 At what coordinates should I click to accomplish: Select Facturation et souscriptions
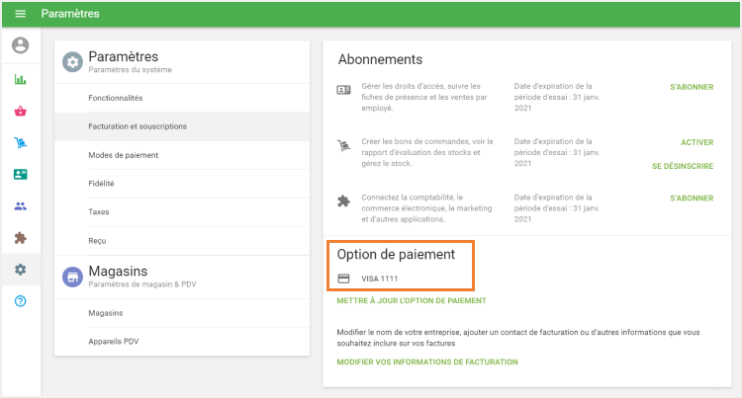pyautogui.click(x=182, y=126)
